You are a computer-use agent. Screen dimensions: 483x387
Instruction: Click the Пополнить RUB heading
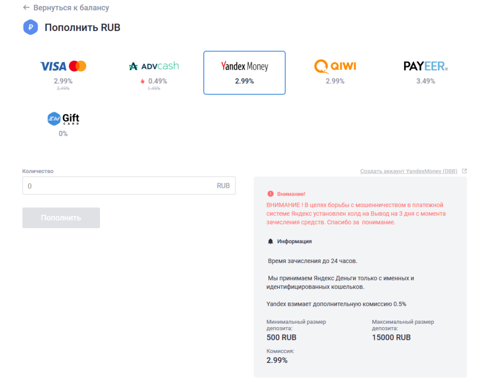[x=83, y=27]
